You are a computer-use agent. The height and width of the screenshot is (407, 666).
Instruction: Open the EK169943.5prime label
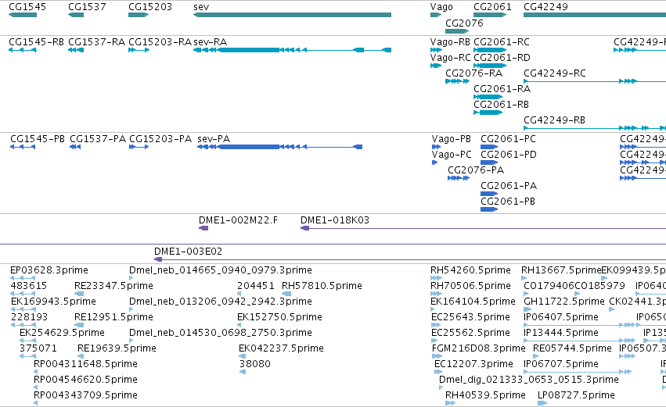(53, 302)
